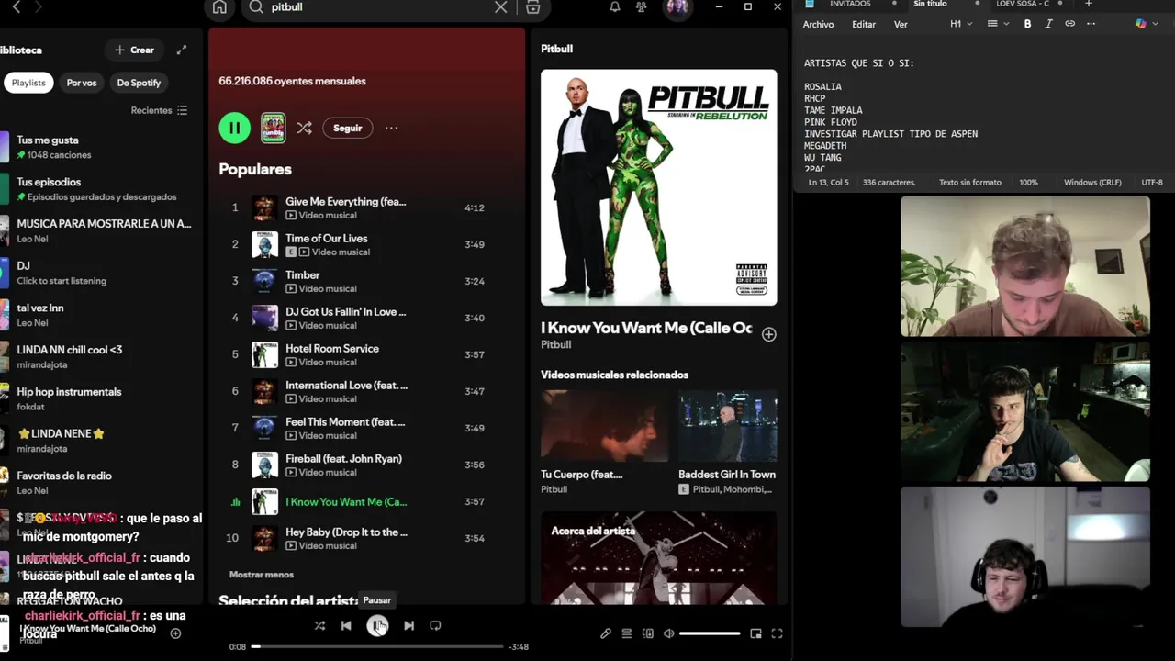Open the playback queue
This screenshot has height=661, width=1175.
coord(627,633)
